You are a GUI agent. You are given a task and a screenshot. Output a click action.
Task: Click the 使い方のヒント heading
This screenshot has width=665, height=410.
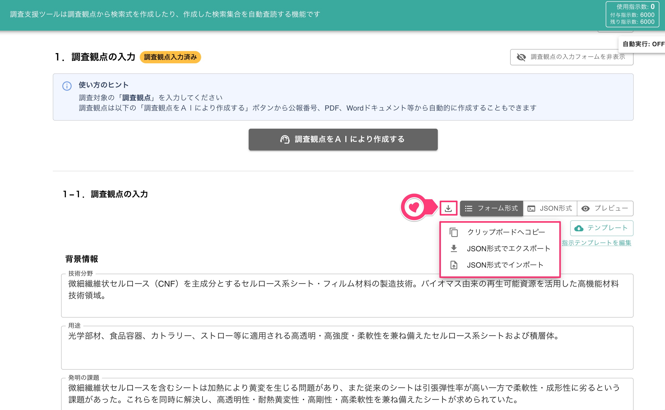click(104, 85)
